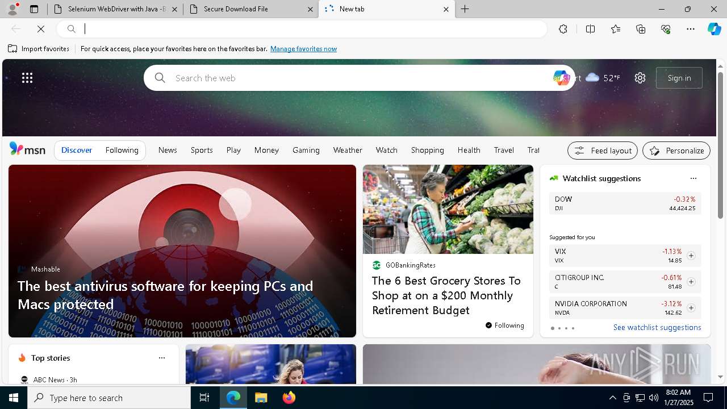
Task: Open the volume control in tray
Action: (x=653, y=398)
